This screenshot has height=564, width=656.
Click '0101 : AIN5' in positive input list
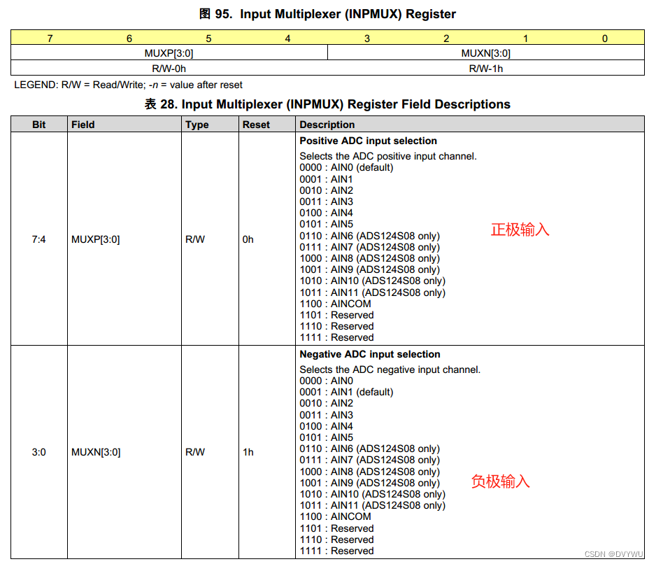coord(327,225)
